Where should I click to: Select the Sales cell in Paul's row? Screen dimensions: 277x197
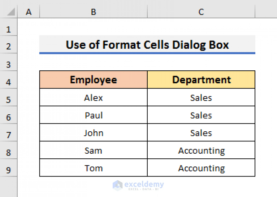point(201,115)
